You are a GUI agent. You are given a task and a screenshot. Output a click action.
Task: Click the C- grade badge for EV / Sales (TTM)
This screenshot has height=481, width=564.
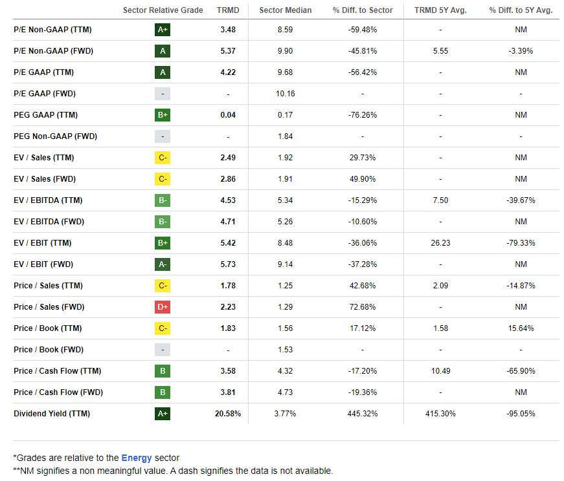click(163, 158)
